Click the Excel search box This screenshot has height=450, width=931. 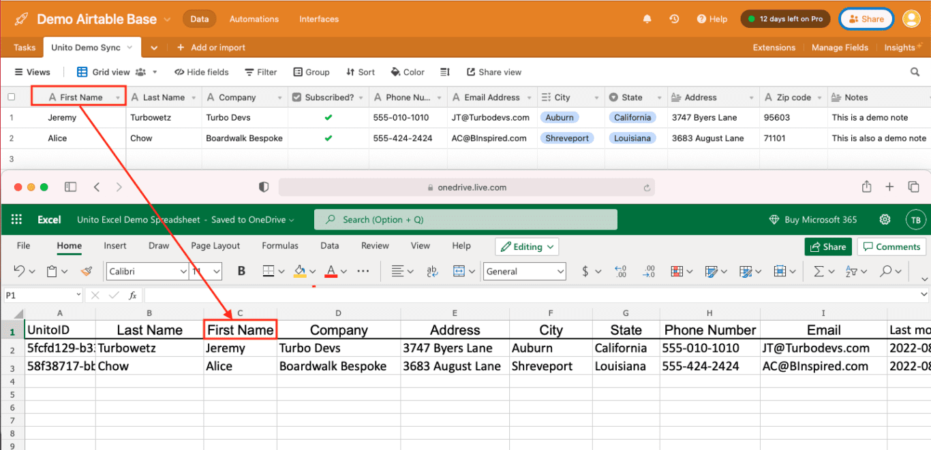pos(465,219)
